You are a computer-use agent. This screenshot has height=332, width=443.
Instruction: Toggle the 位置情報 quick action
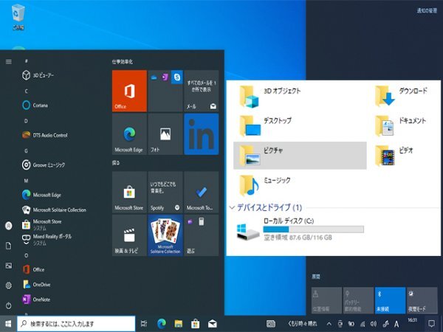(x=326, y=300)
